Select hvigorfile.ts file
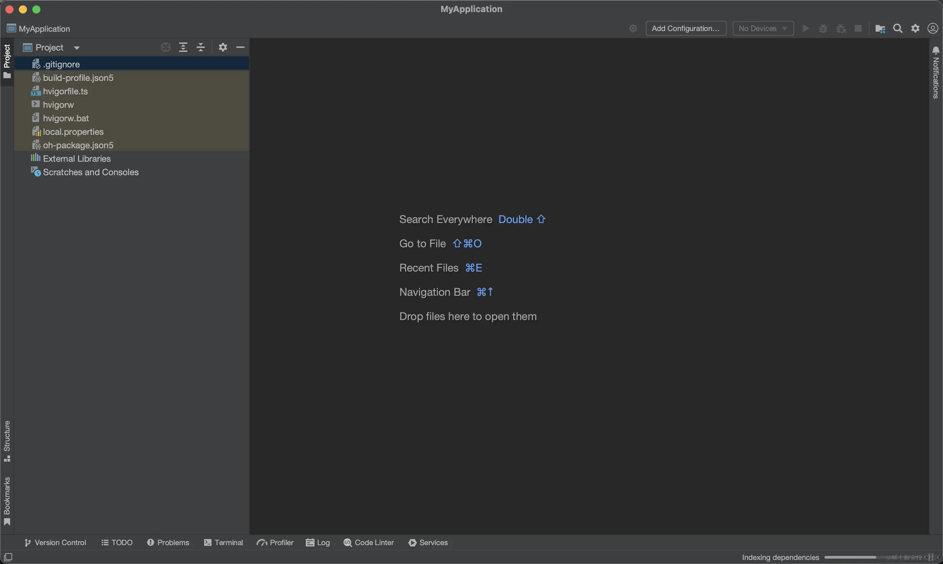The width and height of the screenshot is (943, 564). tap(131, 91)
